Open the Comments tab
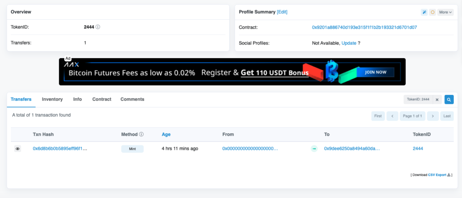Screen dimensions: 462x198 [132, 99]
